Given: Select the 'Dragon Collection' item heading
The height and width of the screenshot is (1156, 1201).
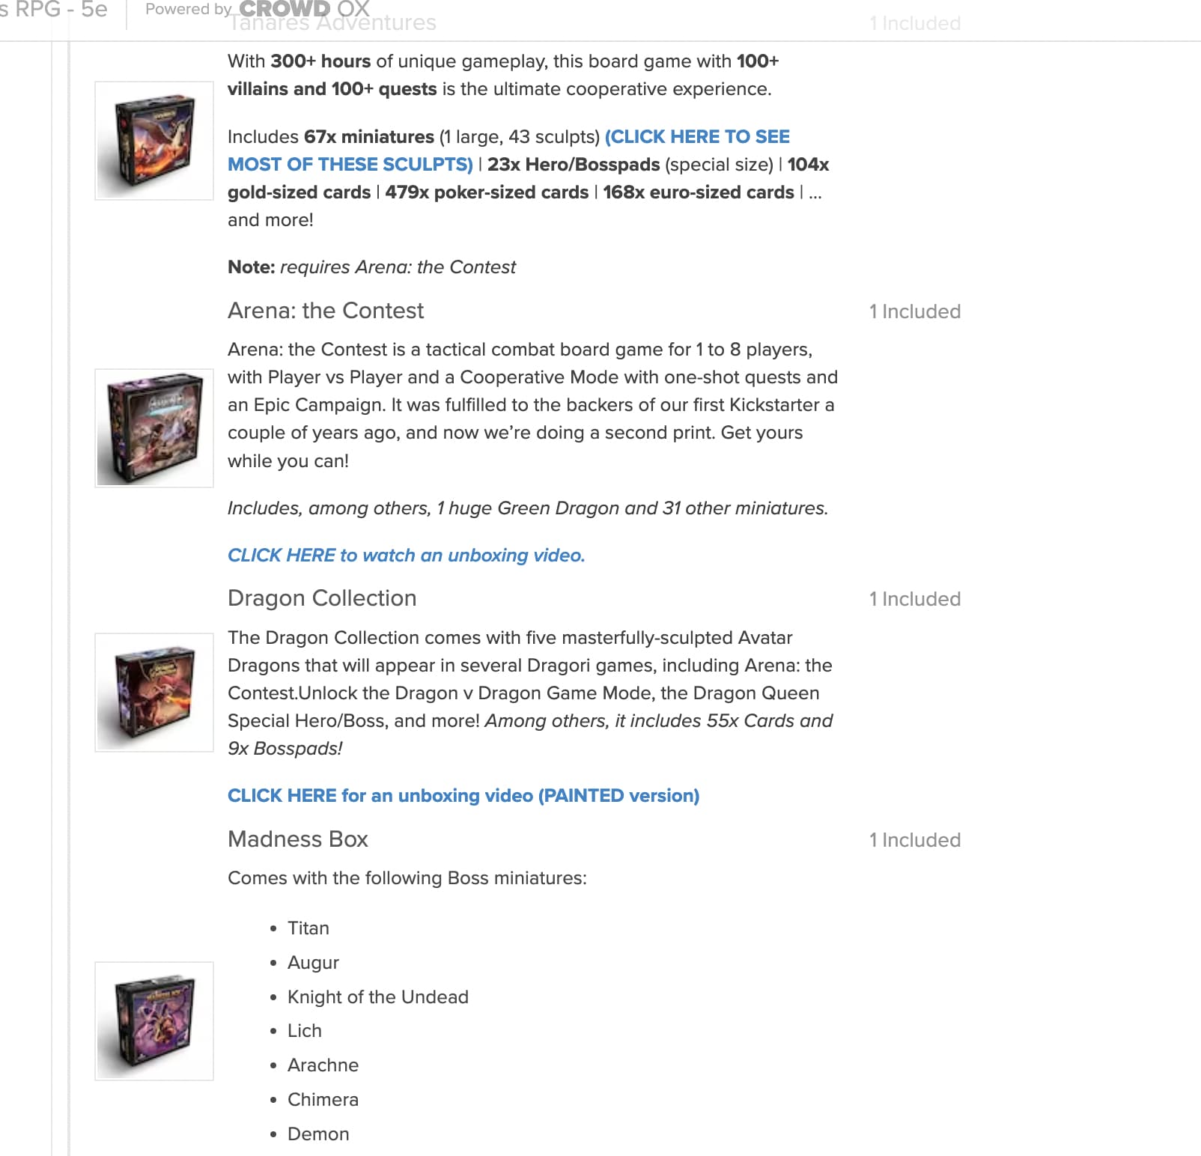Looking at the screenshot, I should point(322,598).
